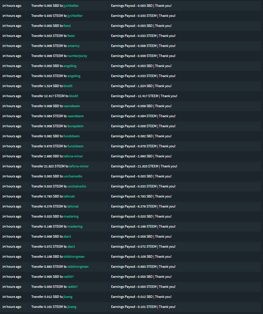
Task: Open rad007 link in 0.050 STEEM transfer
Action: click(72, 287)
